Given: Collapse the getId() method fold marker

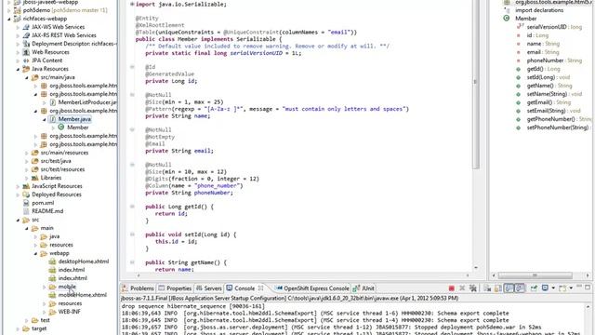Looking at the screenshot, I should [132, 207].
